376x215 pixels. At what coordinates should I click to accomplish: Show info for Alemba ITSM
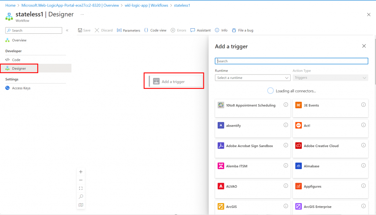(x=286, y=165)
